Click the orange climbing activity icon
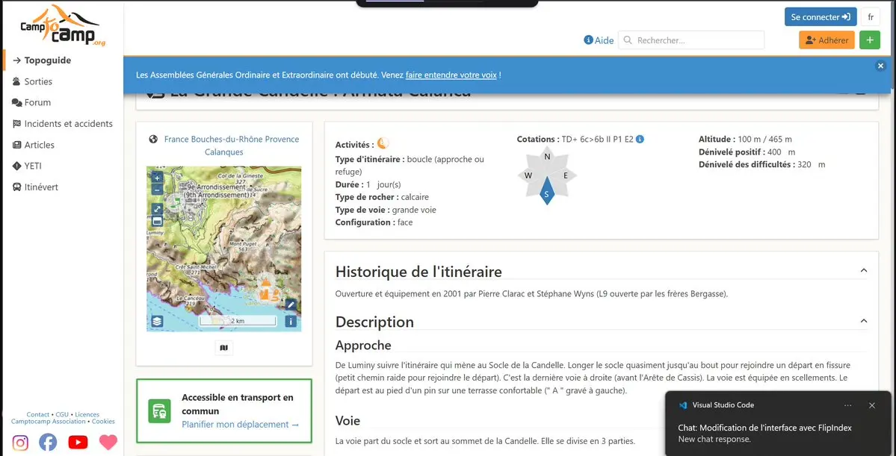This screenshot has width=896, height=456. point(383,143)
